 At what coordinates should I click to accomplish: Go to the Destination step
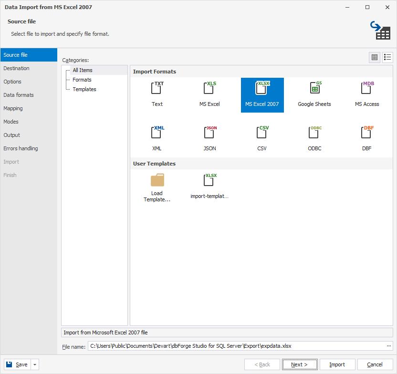[x=29, y=68]
